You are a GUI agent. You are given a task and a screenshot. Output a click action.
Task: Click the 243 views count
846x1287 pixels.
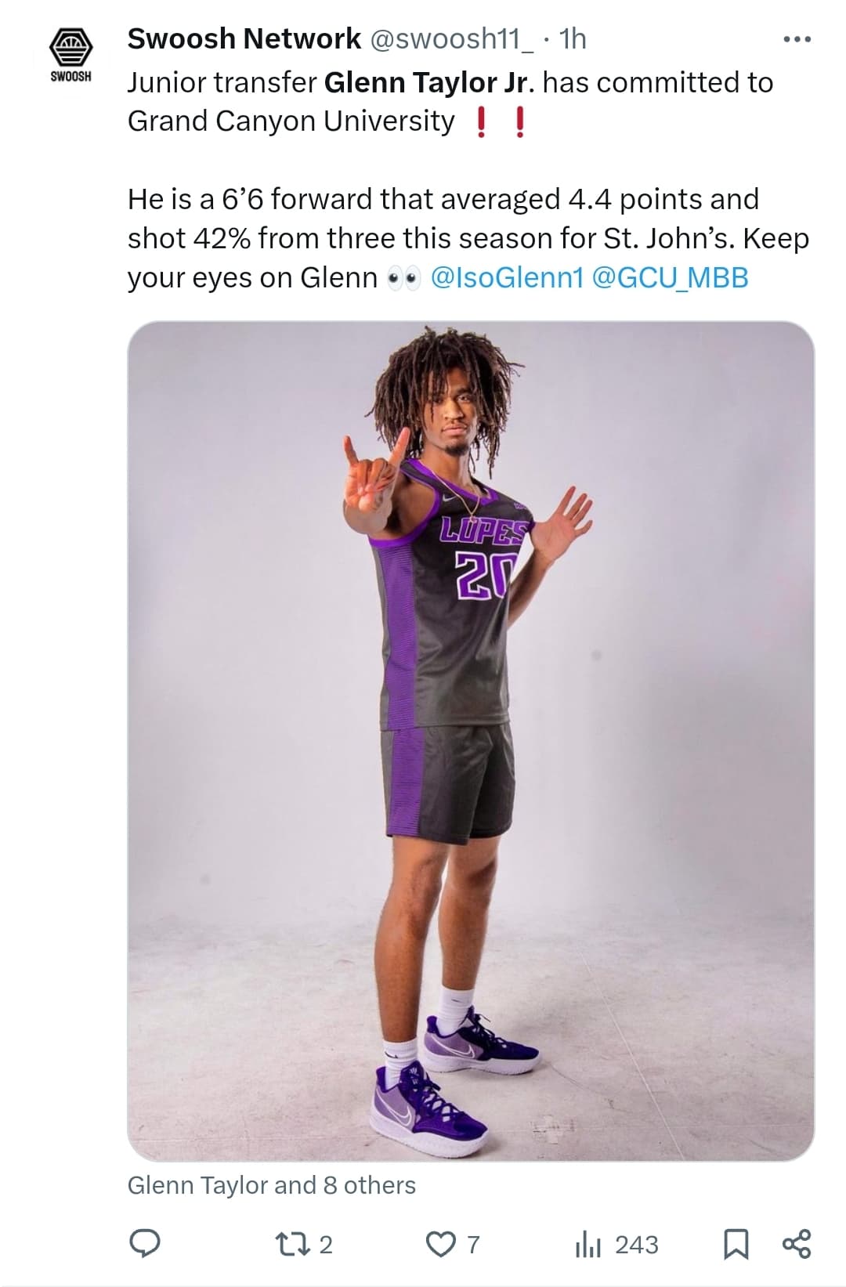(x=637, y=1245)
